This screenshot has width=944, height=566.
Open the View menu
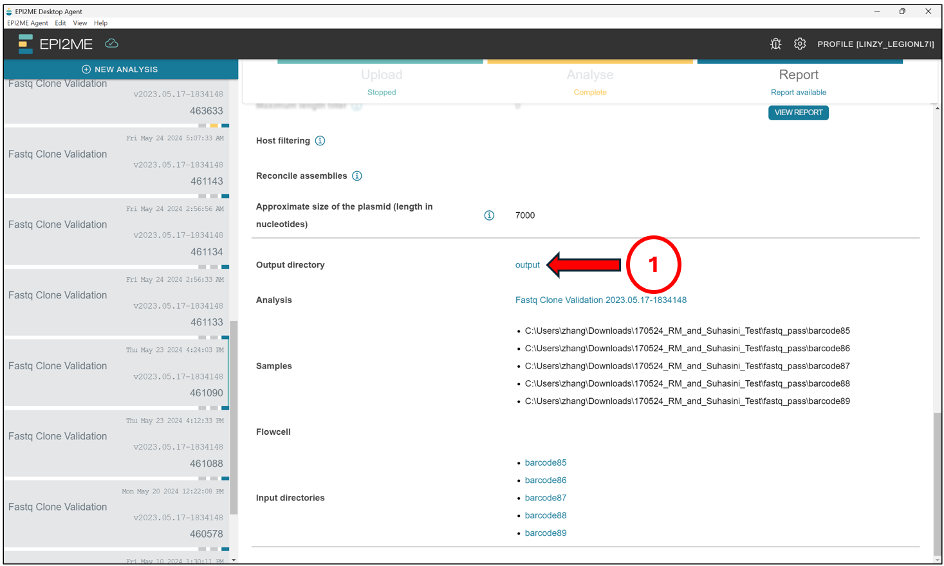pyautogui.click(x=80, y=23)
